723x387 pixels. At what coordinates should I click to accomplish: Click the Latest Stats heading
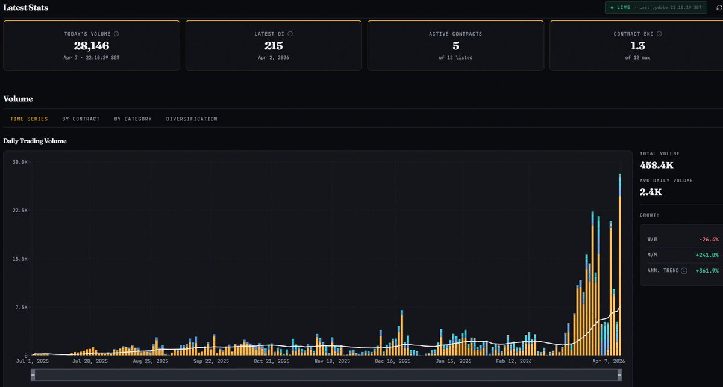point(26,8)
